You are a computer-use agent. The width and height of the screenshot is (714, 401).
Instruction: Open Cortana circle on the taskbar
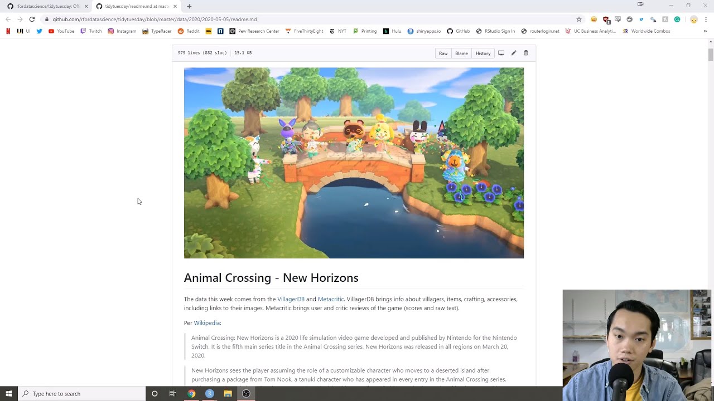click(x=155, y=394)
